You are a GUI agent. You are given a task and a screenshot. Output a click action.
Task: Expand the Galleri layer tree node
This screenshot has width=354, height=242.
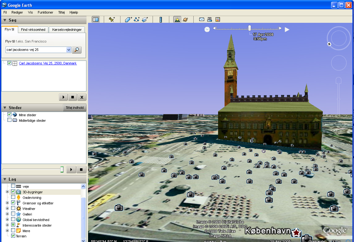7,214
